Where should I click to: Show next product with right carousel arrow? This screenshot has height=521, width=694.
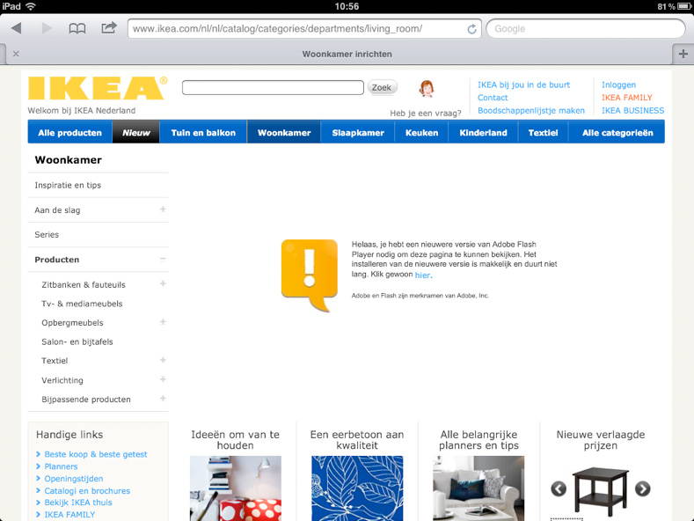pyautogui.click(x=643, y=489)
